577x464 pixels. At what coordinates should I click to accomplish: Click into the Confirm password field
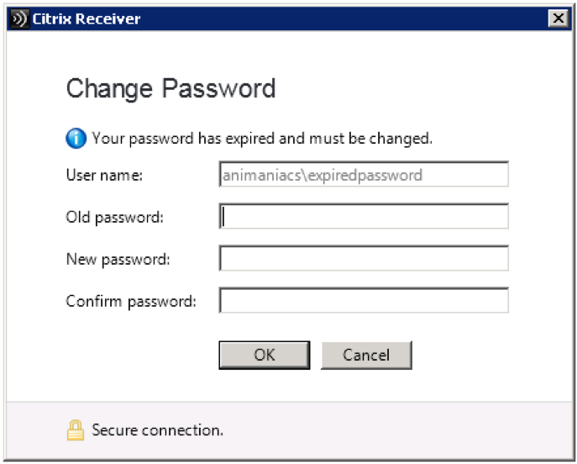point(364,301)
